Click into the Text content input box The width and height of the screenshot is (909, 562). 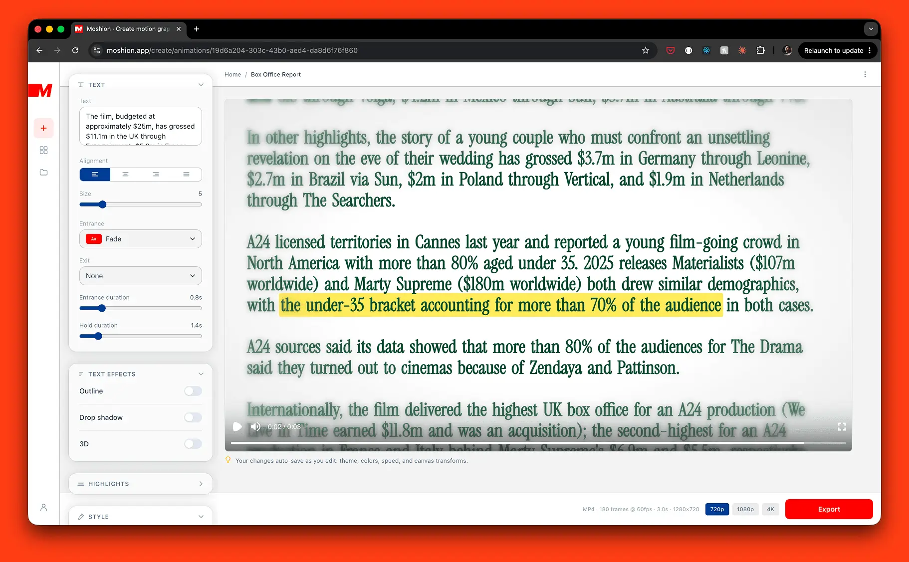click(x=141, y=126)
